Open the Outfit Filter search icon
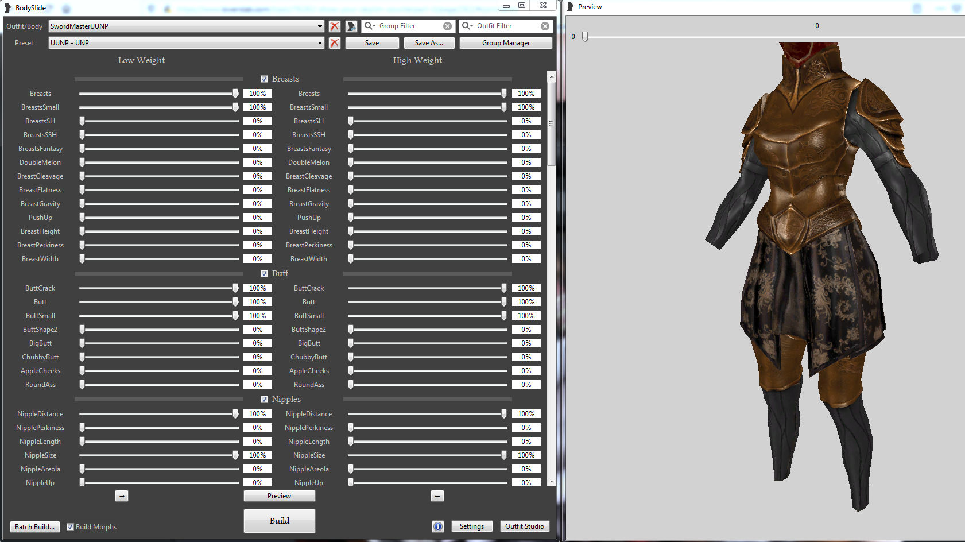965x542 pixels. pos(467,26)
